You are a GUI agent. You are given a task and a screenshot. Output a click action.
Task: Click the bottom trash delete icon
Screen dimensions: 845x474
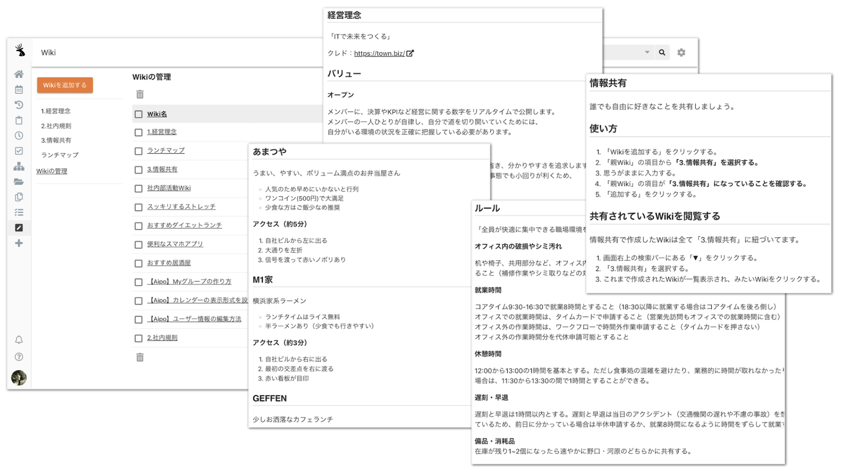click(x=140, y=357)
